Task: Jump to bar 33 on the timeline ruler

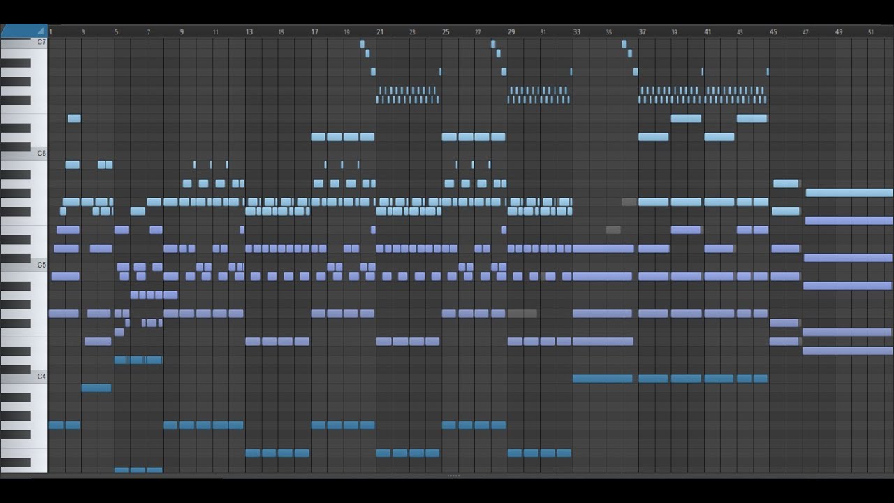Action: click(576, 31)
